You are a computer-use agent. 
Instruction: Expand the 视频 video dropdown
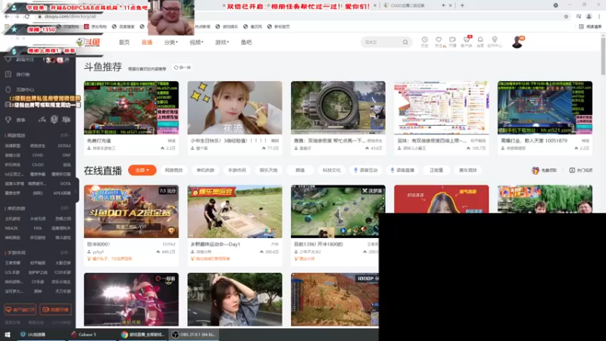point(196,42)
